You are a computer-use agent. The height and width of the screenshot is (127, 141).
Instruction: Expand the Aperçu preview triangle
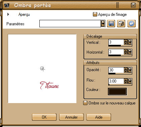[x=8, y=14]
